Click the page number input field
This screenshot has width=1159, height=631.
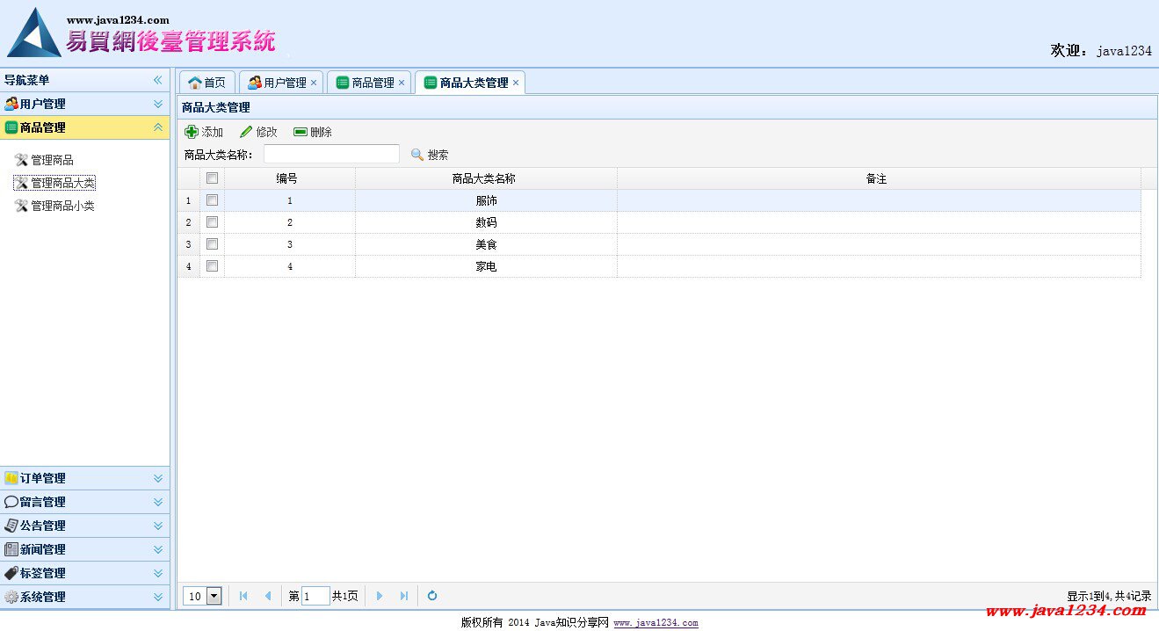pyautogui.click(x=315, y=596)
